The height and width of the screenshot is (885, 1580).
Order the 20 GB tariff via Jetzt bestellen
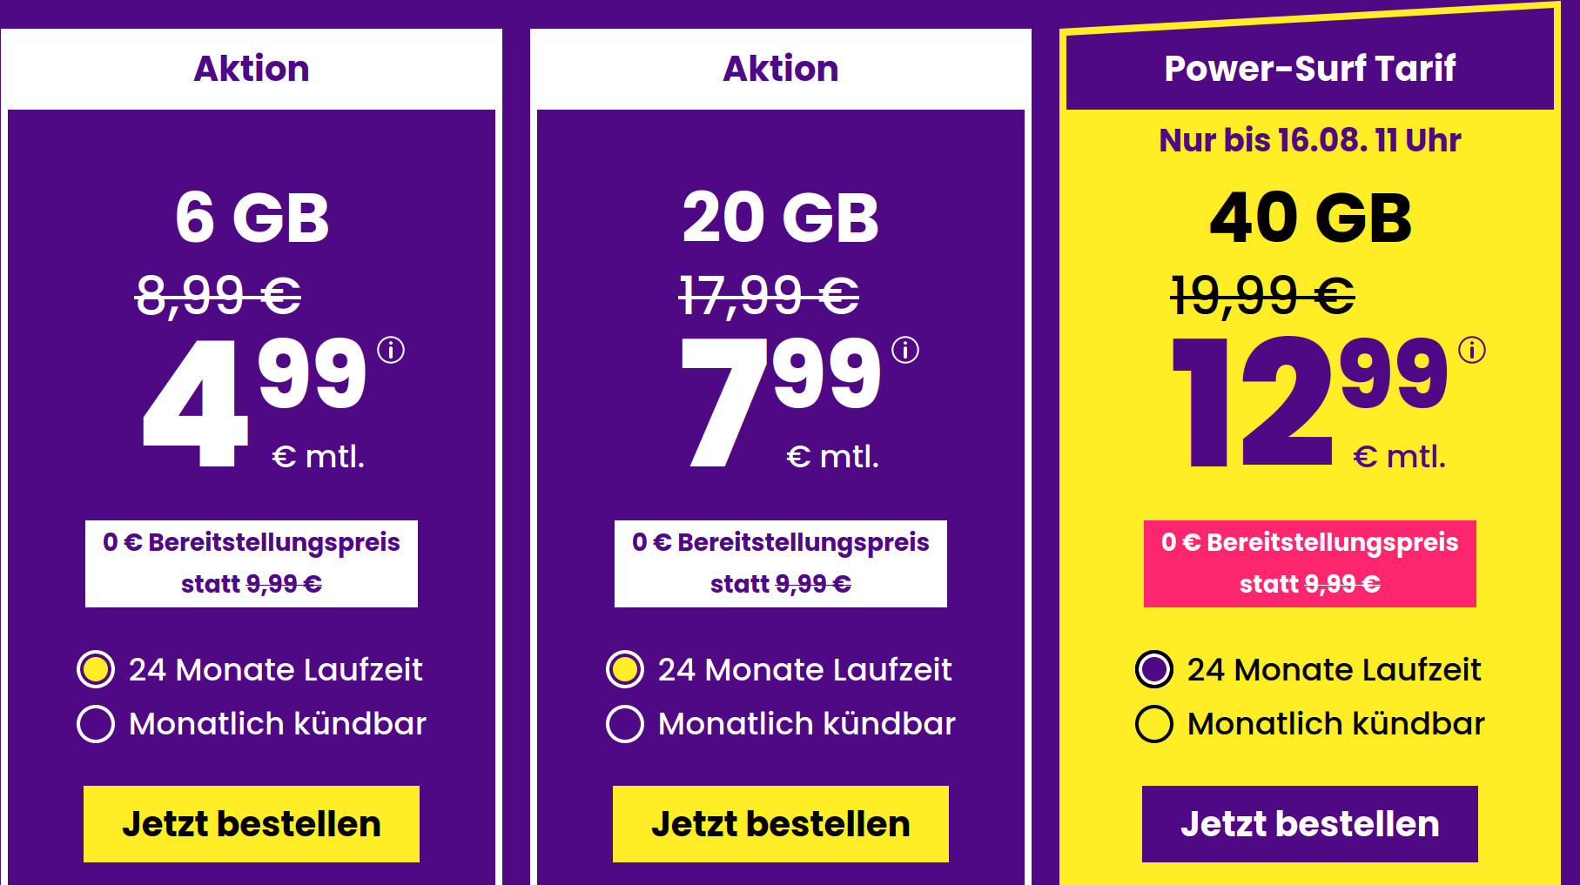tap(780, 821)
